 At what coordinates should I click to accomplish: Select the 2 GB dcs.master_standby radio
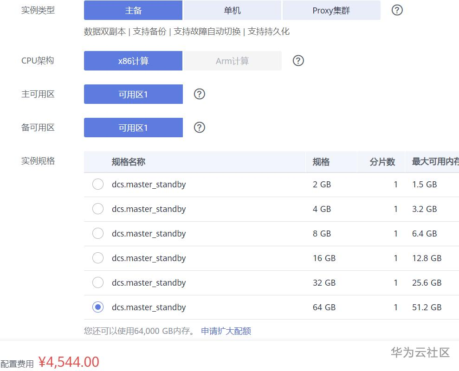98,184
